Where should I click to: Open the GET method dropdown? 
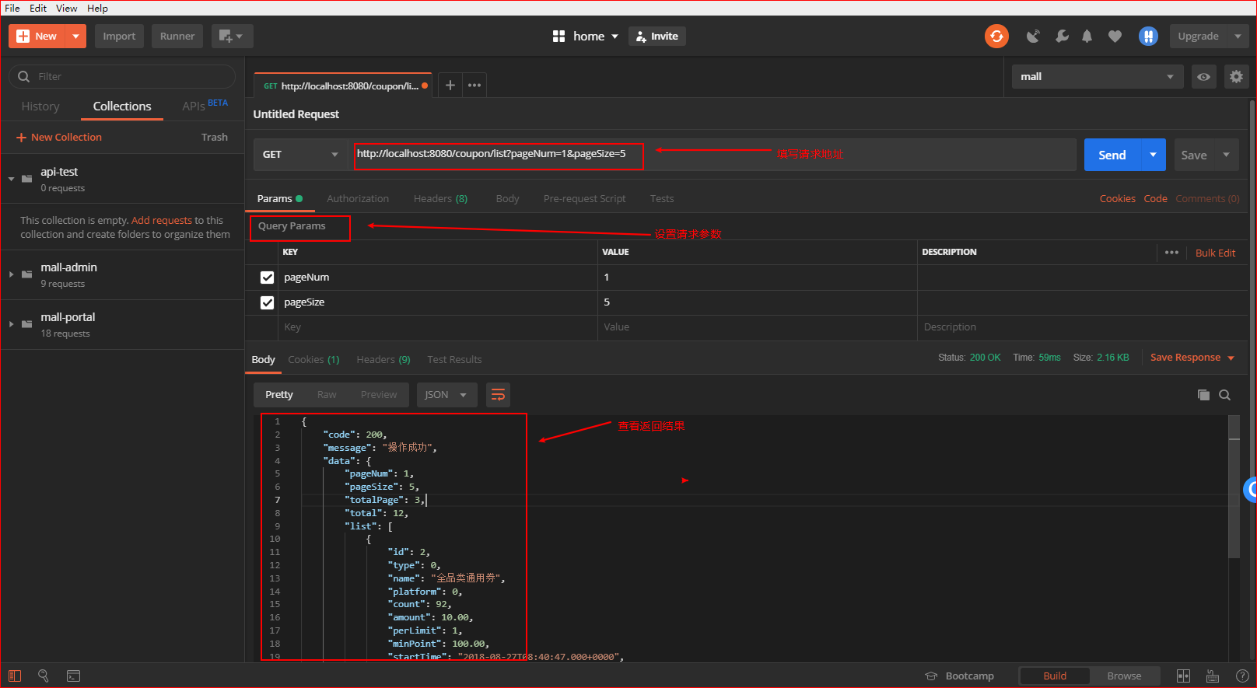(x=300, y=155)
